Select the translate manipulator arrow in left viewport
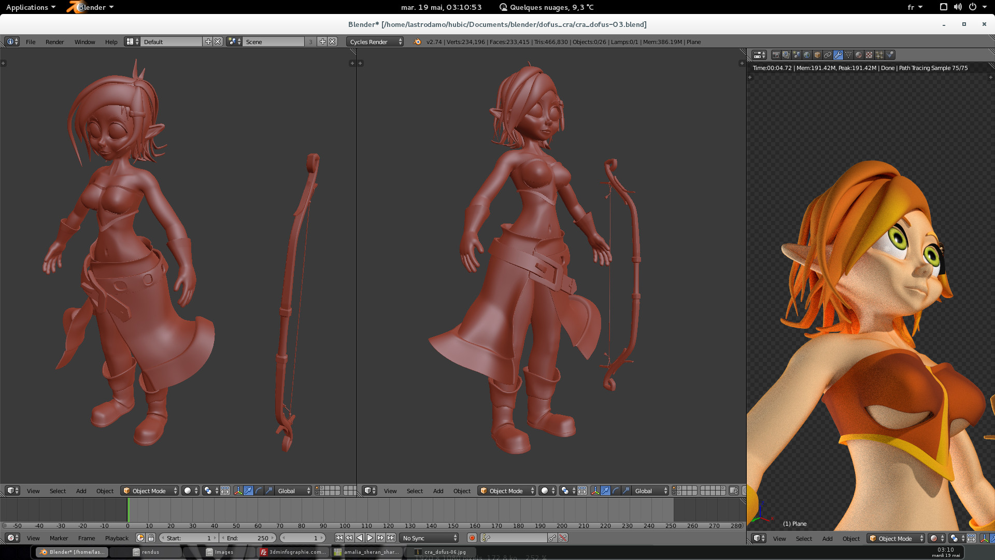The width and height of the screenshot is (995, 560). tap(248, 491)
